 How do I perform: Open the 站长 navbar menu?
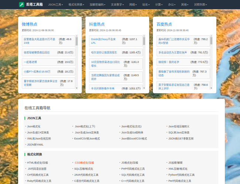(147, 4)
